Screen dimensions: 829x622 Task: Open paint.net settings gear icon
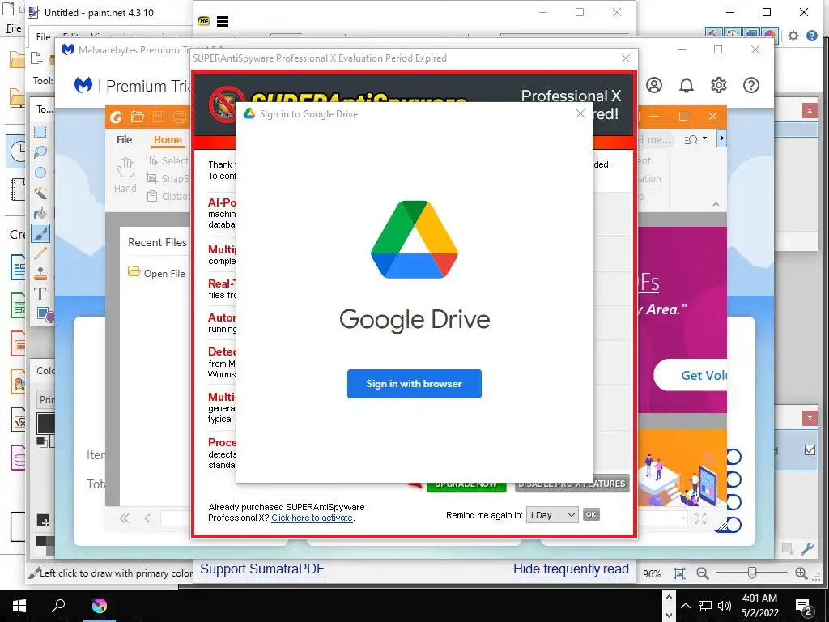coord(793,36)
